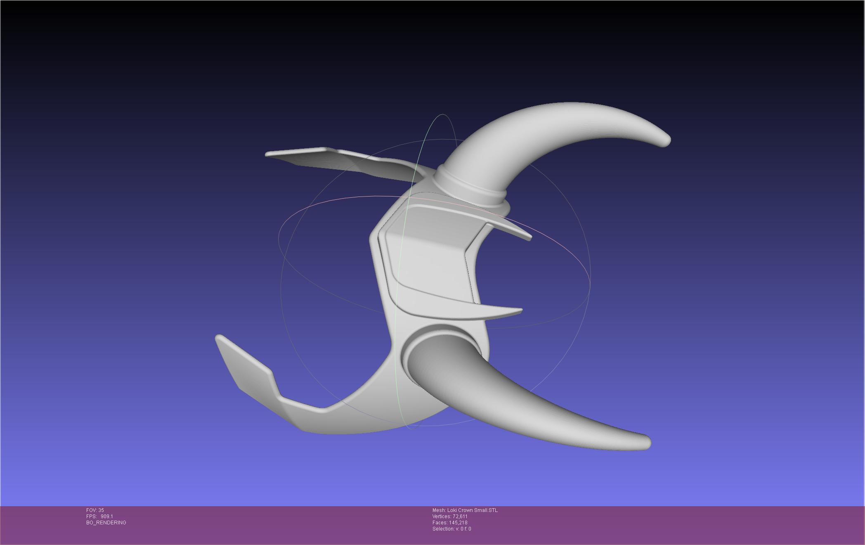The width and height of the screenshot is (865, 545).
Task: Click the 'BO_RENDERING' status text
Action: point(106,523)
